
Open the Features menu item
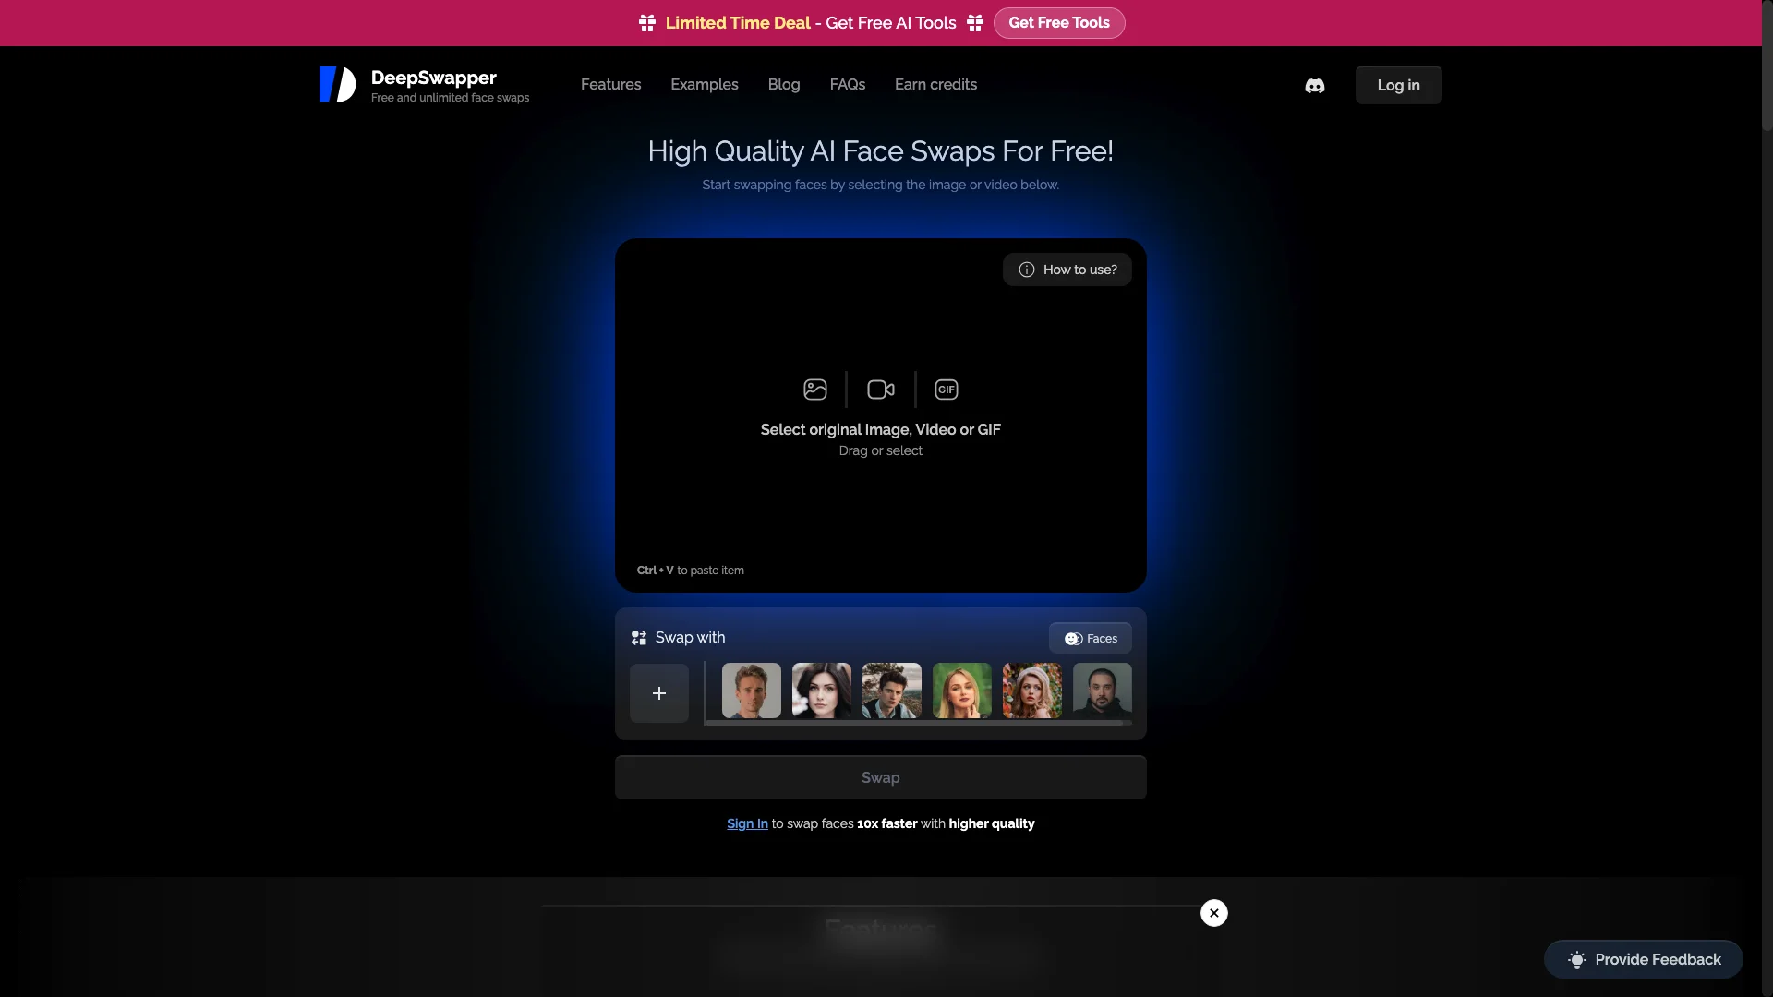pyautogui.click(x=611, y=85)
